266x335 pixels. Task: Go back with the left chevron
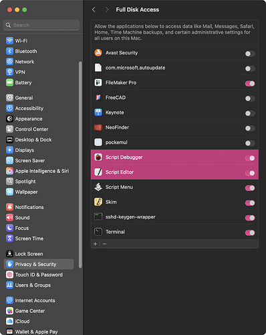[x=94, y=9]
